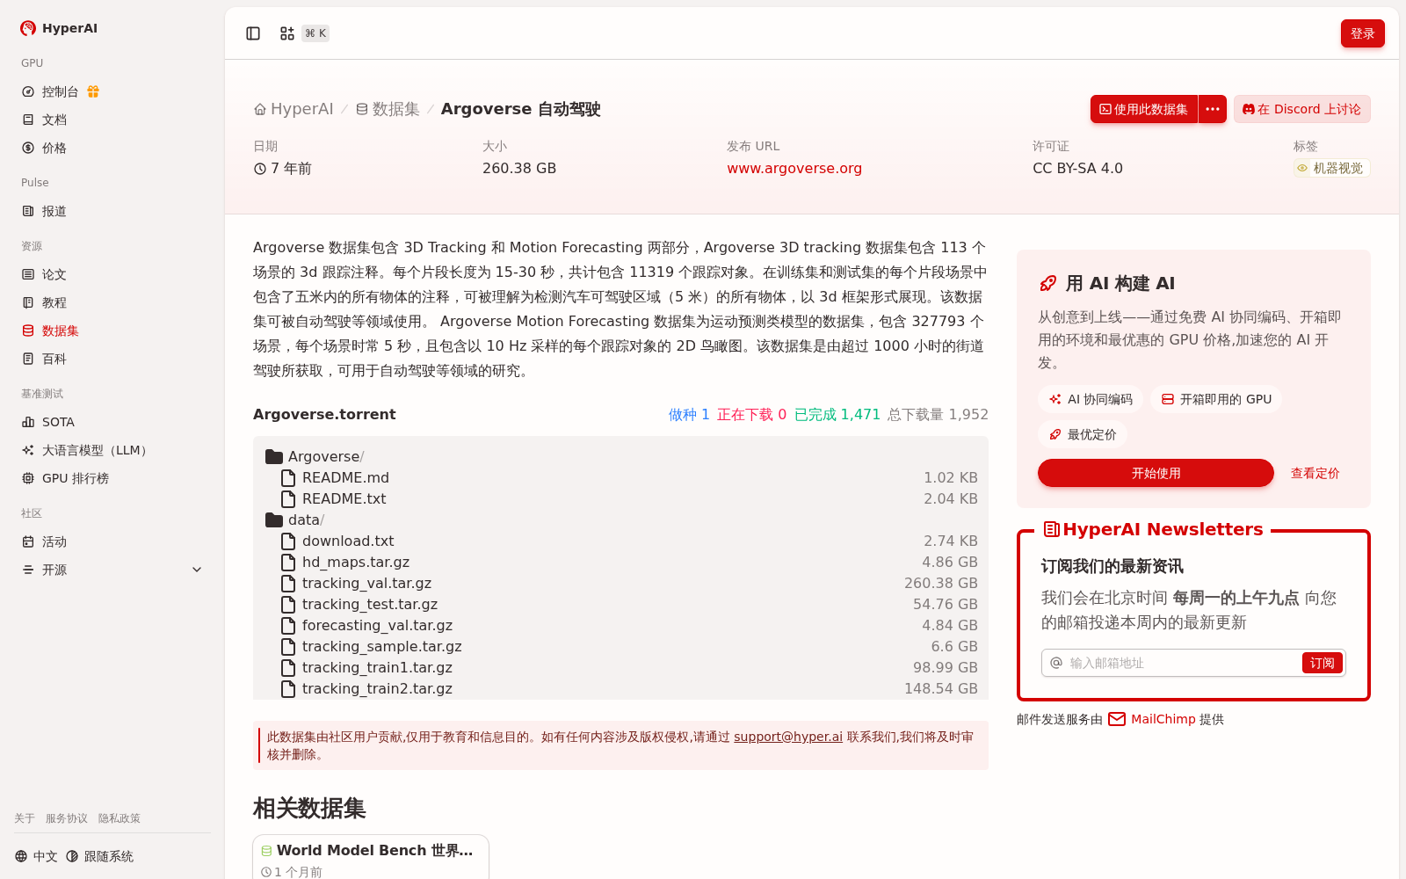Click the 订阅 subscribe button

1323,663
